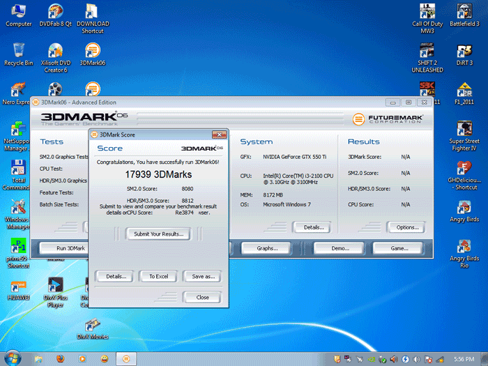Image resolution: width=488 pixels, height=366 pixels.
Task: Open DVDFab 8 Qt shortcut
Action: [56, 15]
